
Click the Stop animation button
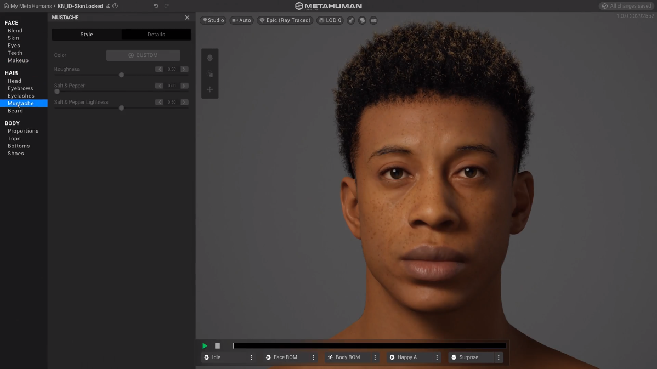coord(217,345)
